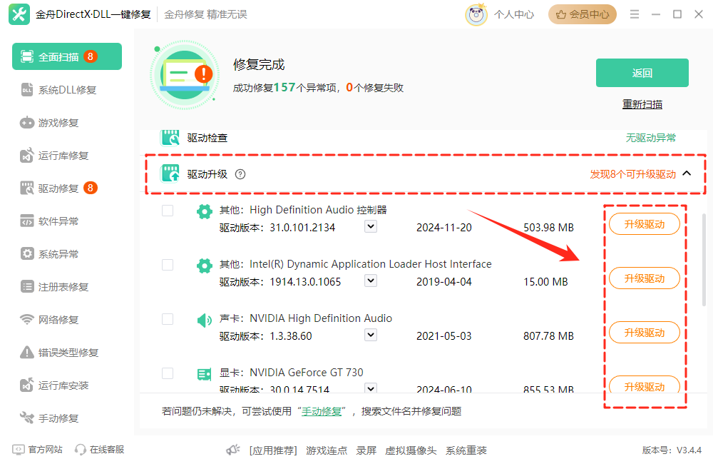Screen dimensions: 713x464
Task: Open version dropdown for 31.0.101.2134
Action: [371, 226]
